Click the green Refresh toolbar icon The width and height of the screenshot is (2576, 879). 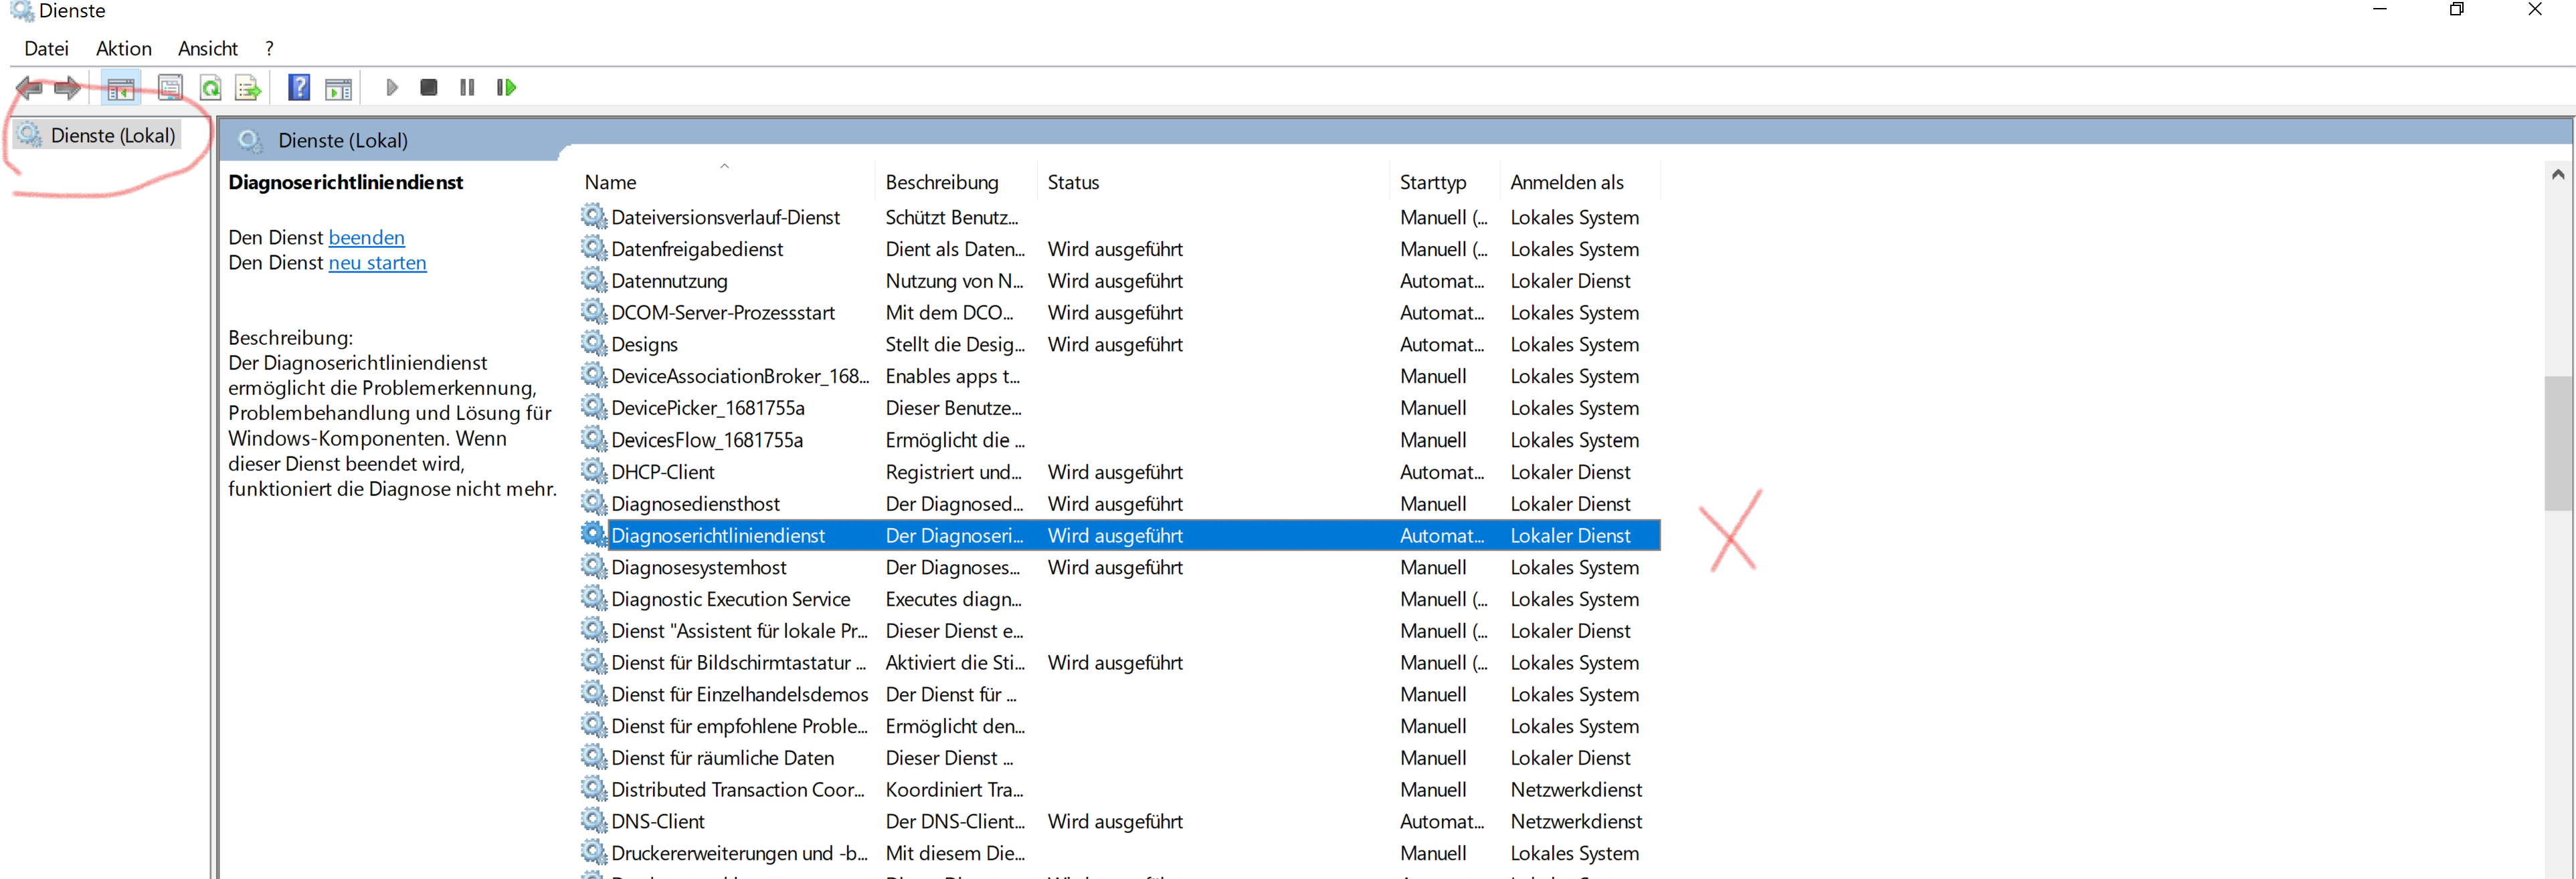210,88
